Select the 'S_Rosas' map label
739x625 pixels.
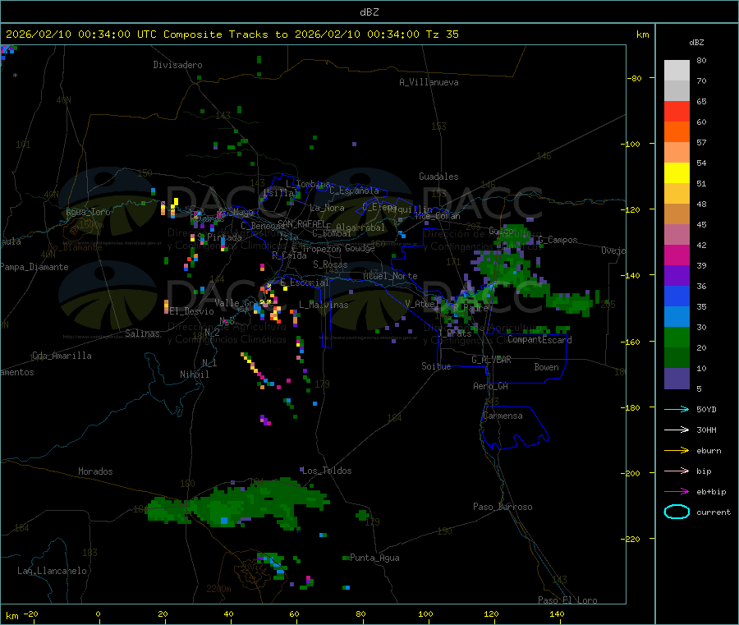330,264
